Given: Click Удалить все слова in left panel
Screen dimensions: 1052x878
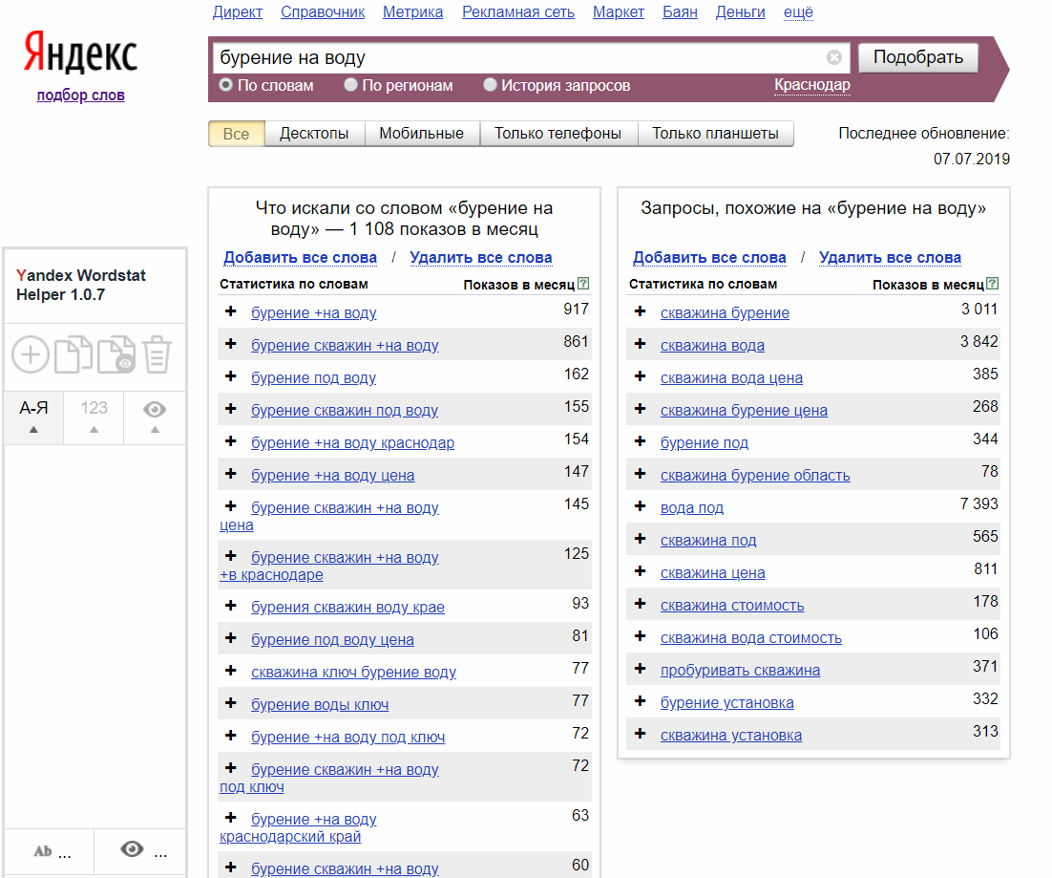Looking at the screenshot, I should (481, 258).
